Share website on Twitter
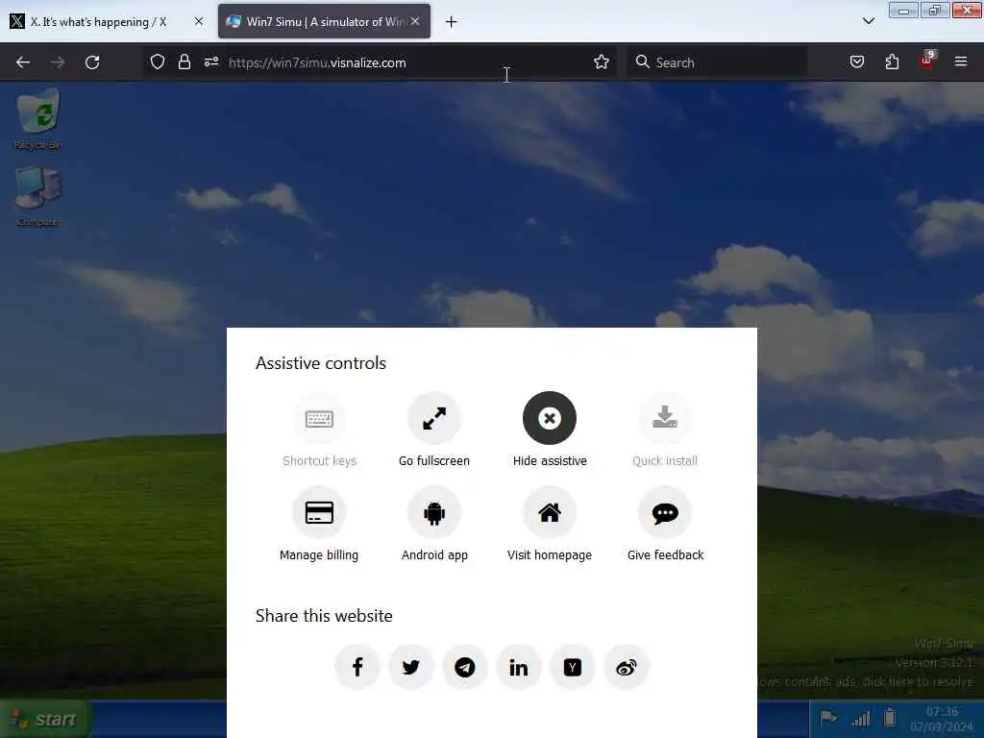 (x=411, y=667)
